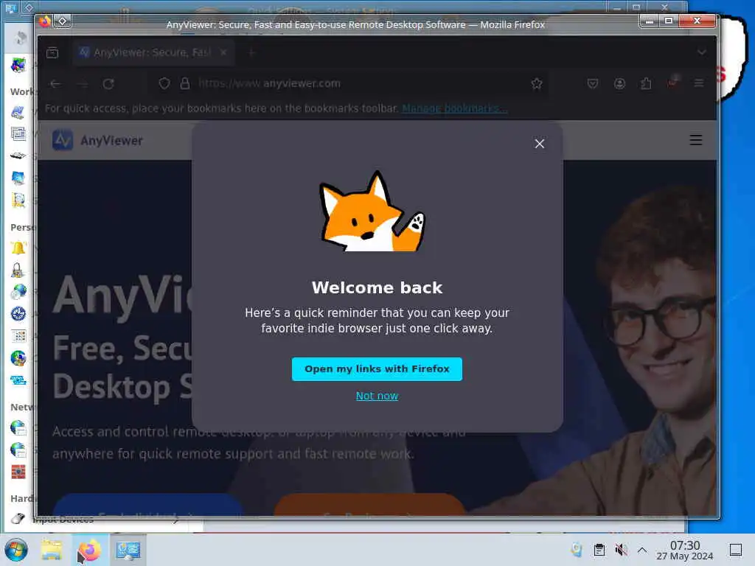
Task: Select the padlock icon in System Settings sidebar
Action: (x=18, y=270)
